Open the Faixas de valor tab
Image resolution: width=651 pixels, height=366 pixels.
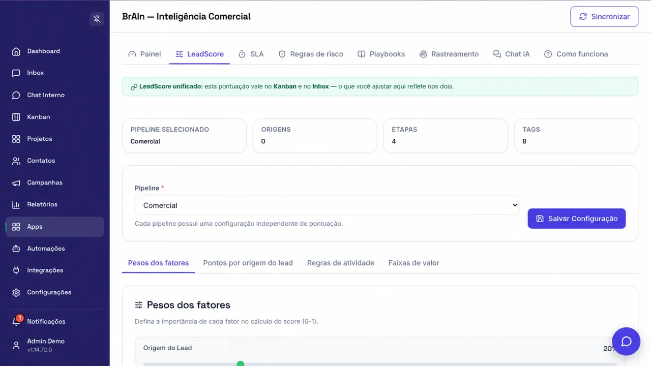coord(414,263)
